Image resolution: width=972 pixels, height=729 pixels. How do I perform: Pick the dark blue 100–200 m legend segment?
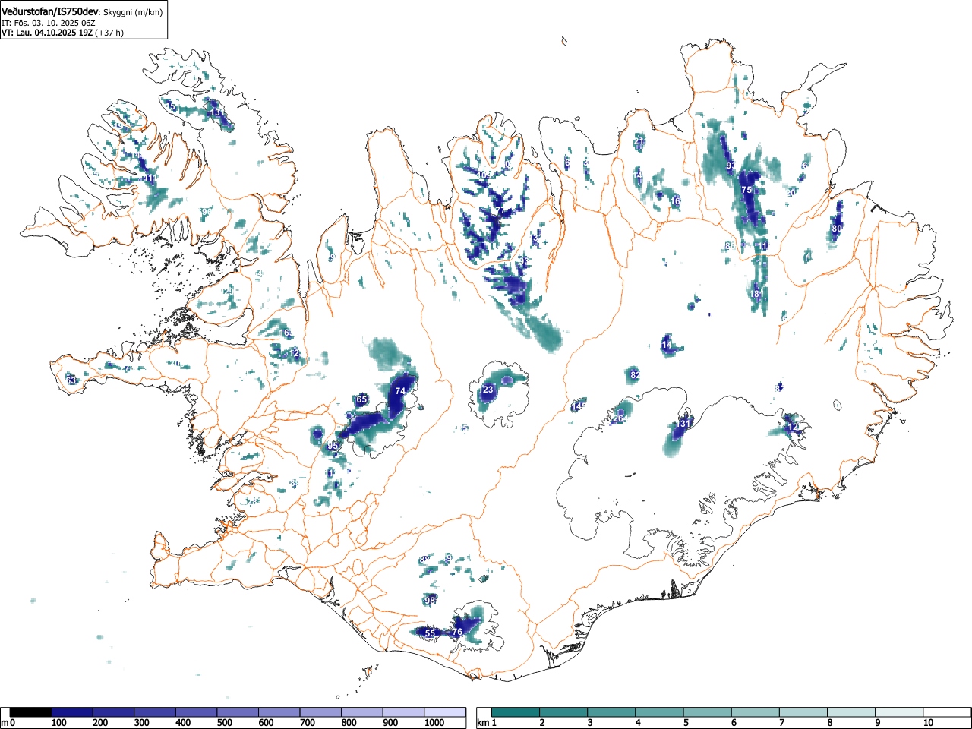(71, 712)
